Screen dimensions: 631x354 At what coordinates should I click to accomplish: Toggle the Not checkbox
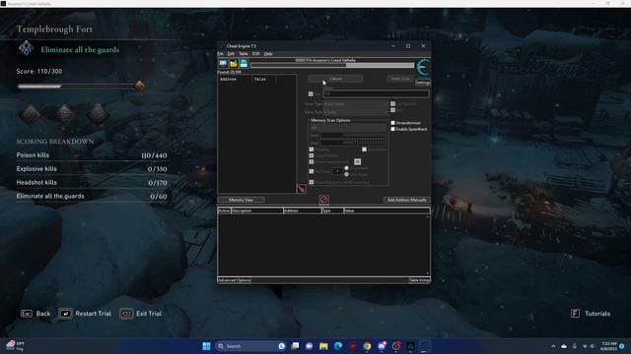pyautogui.click(x=392, y=110)
